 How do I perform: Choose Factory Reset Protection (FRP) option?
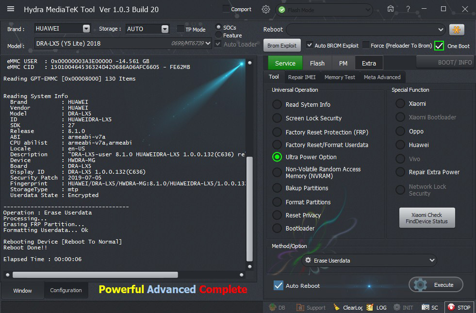point(277,132)
